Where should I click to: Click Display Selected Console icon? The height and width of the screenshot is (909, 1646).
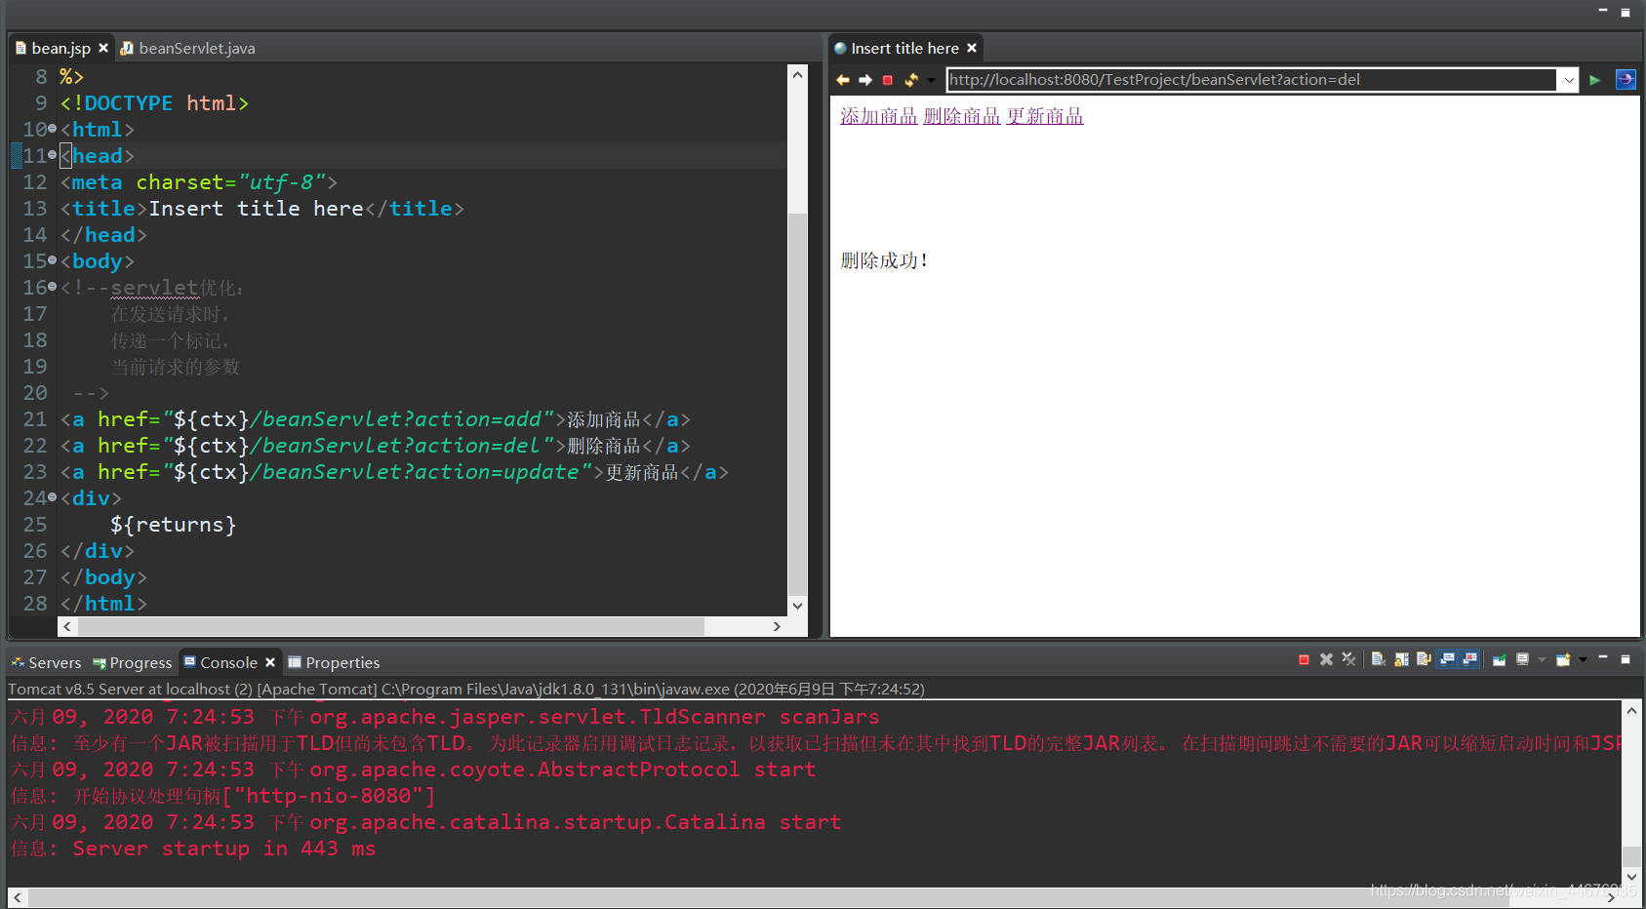coord(1522,660)
